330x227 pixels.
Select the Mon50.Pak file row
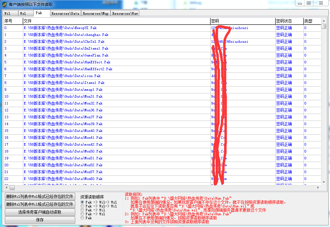pos(162,151)
